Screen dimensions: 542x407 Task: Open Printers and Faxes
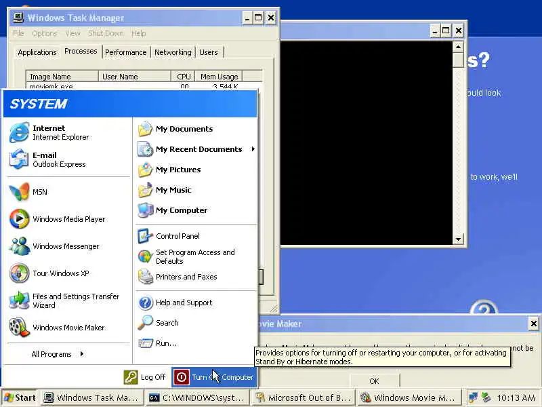point(178,277)
